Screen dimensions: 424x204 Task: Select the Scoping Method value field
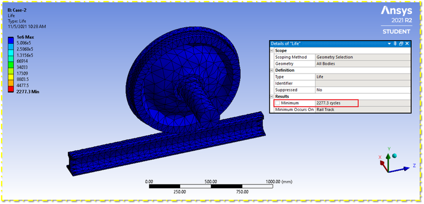(x=363, y=57)
